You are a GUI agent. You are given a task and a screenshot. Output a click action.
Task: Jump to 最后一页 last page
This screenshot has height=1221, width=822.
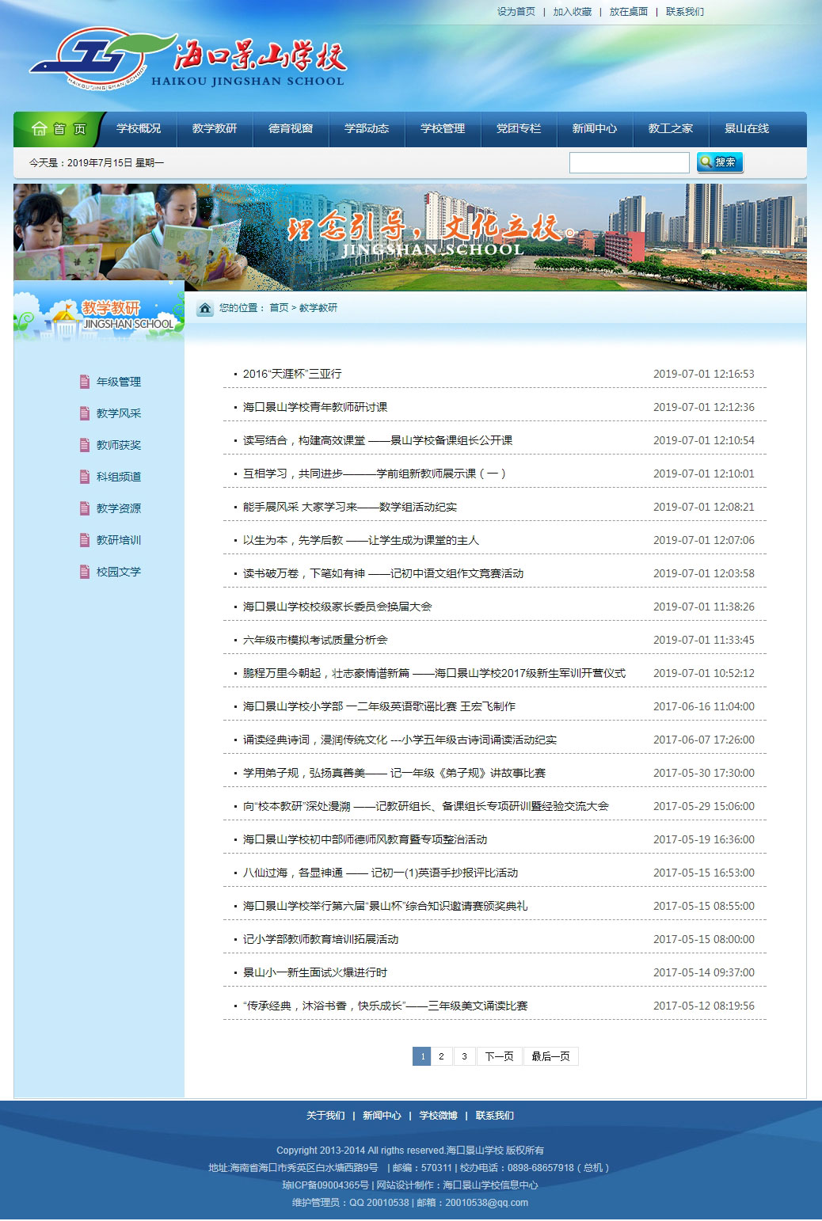coord(550,1056)
